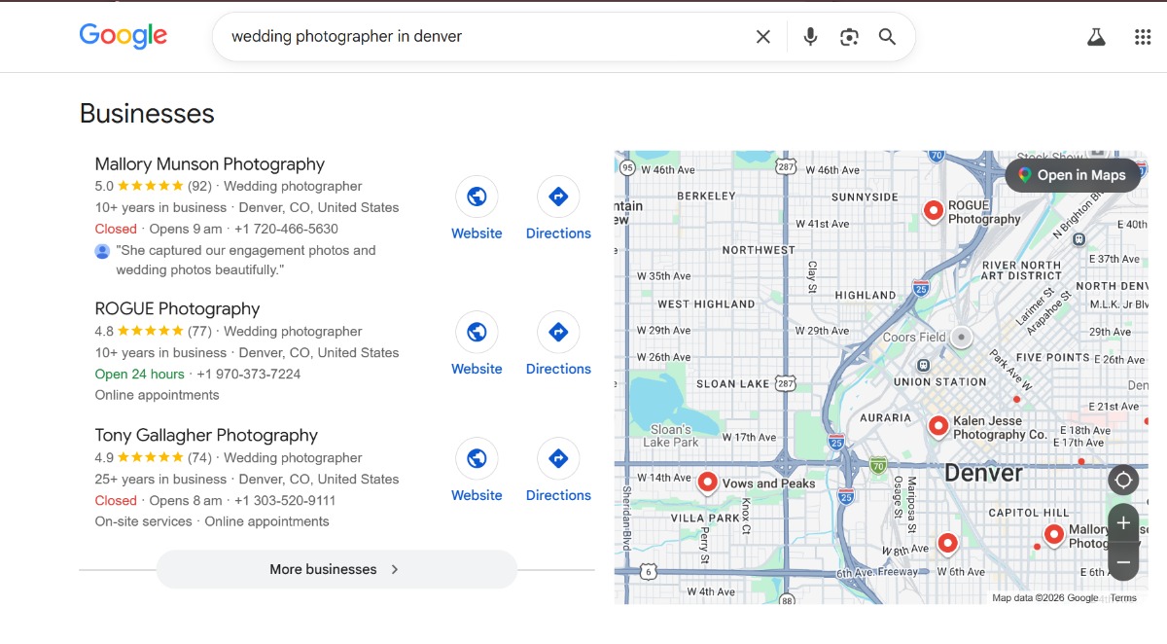The width and height of the screenshot is (1167, 644).
Task: Zoom out the map
Action: (x=1123, y=561)
